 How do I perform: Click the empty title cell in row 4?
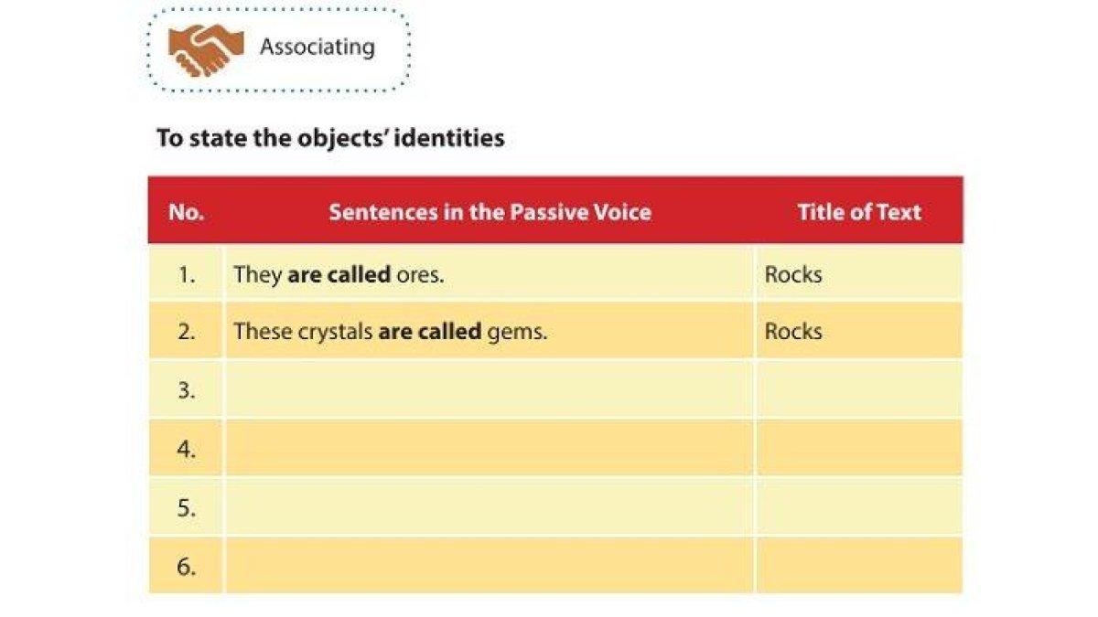tap(858, 449)
